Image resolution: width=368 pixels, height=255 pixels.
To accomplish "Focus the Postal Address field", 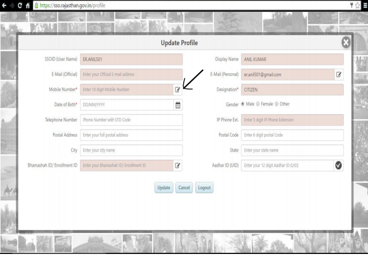I will (x=131, y=135).
